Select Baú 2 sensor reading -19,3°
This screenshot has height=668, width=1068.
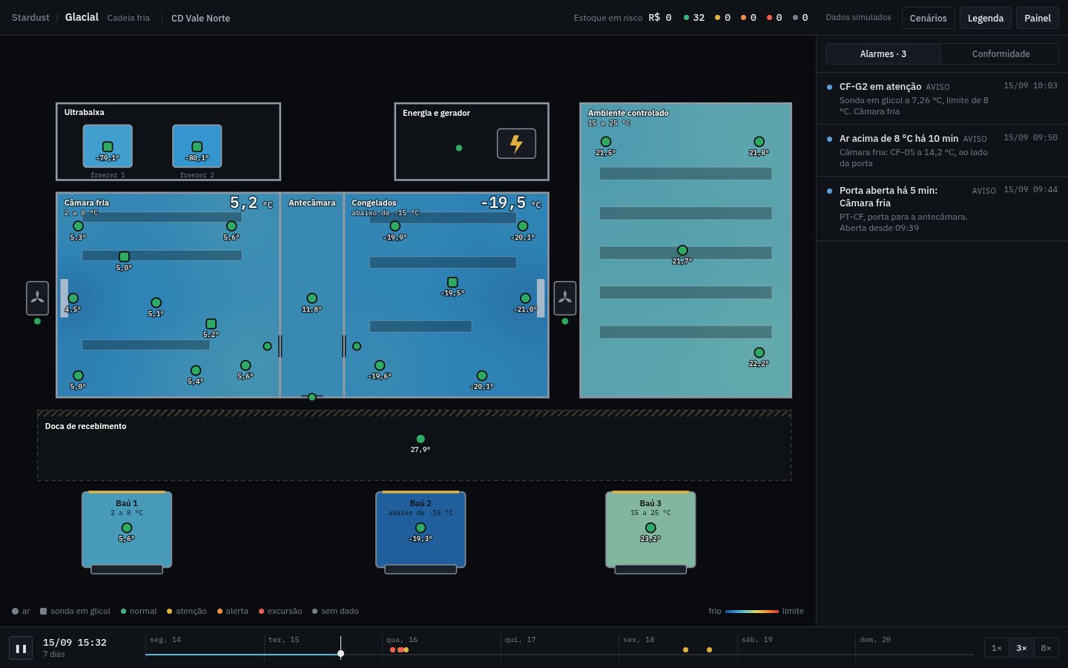tap(421, 528)
